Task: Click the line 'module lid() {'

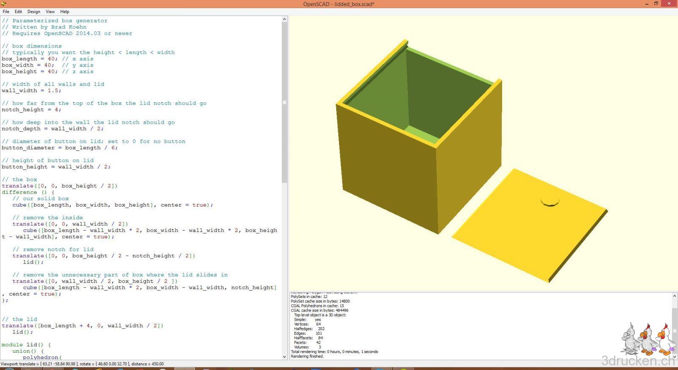Action: click(x=26, y=345)
